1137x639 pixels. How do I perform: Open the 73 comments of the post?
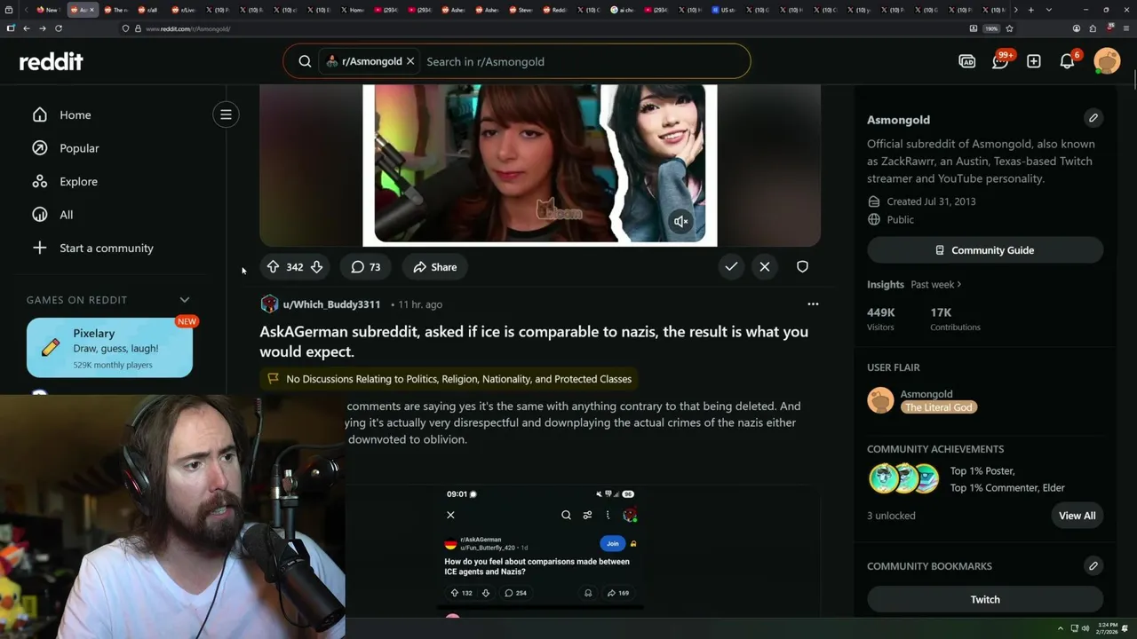[365, 267]
